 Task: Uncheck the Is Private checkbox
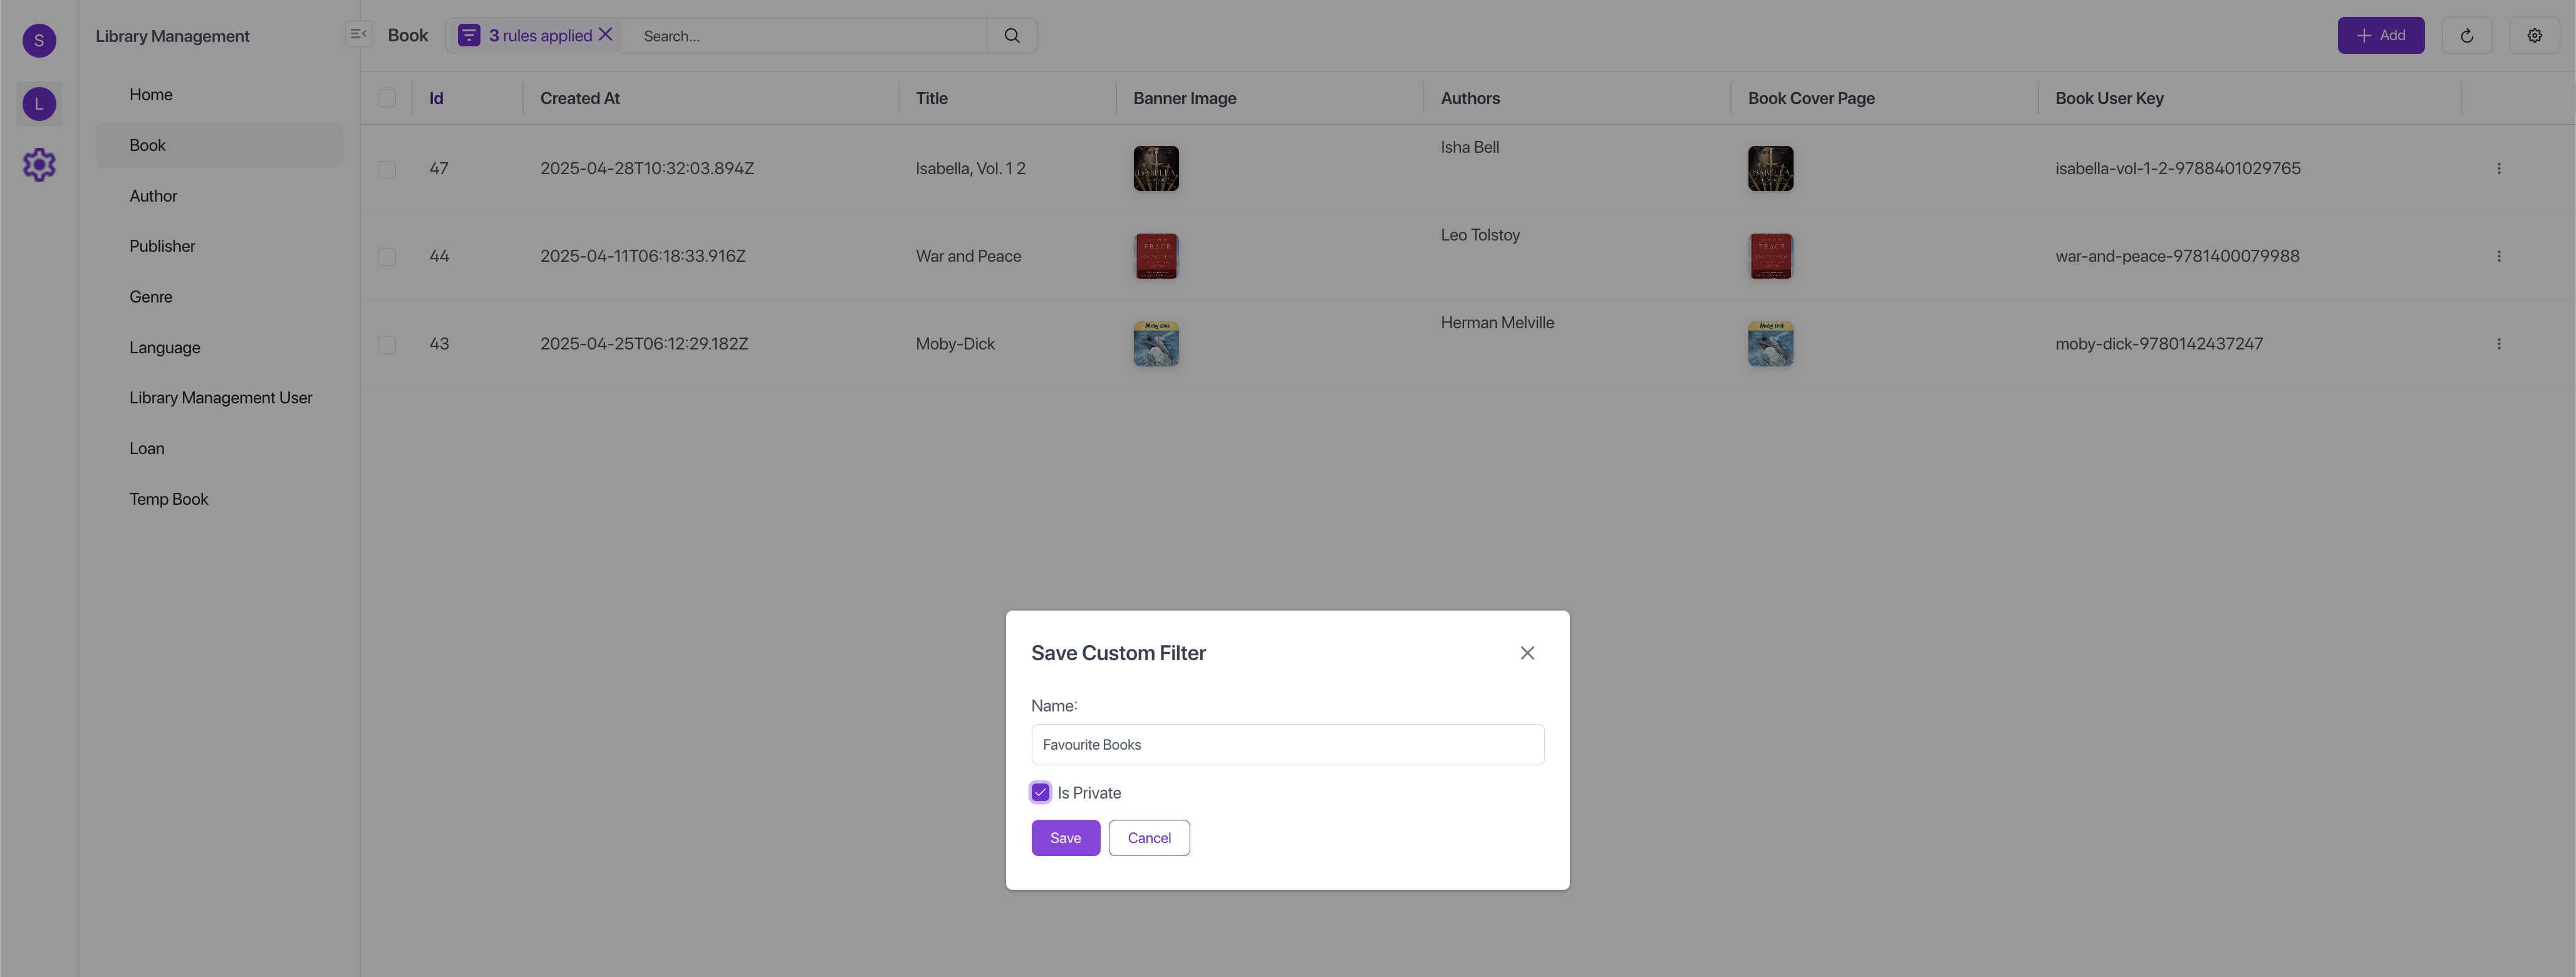pyautogui.click(x=1041, y=792)
